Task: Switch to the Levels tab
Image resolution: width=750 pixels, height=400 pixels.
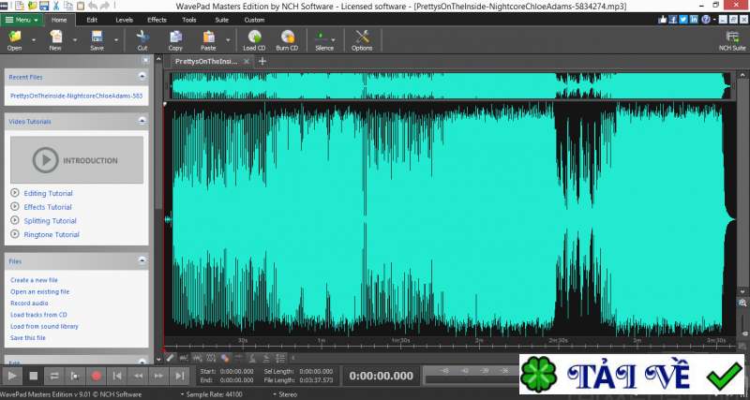Action: pyautogui.click(x=124, y=19)
